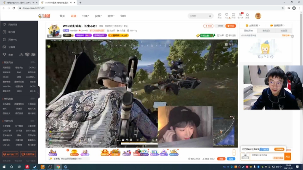The height and width of the screenshot is (170, 303).
Task: Open the mouse icon sidebar entry
Action: point(4,40)
